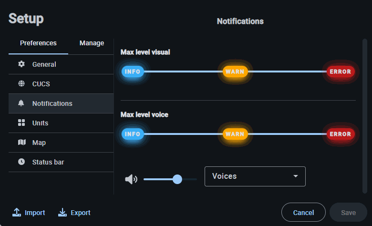Switch to the Manage tab
The height and width of the screenshot is (226, 372).
tap(92, 43)
